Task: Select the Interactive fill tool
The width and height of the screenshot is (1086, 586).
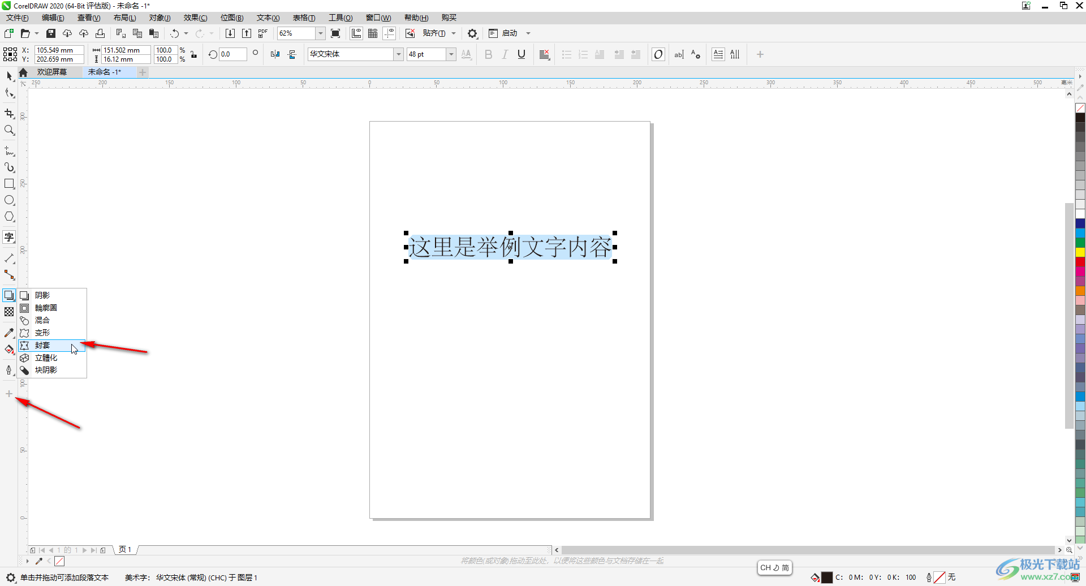Action: 9,350
